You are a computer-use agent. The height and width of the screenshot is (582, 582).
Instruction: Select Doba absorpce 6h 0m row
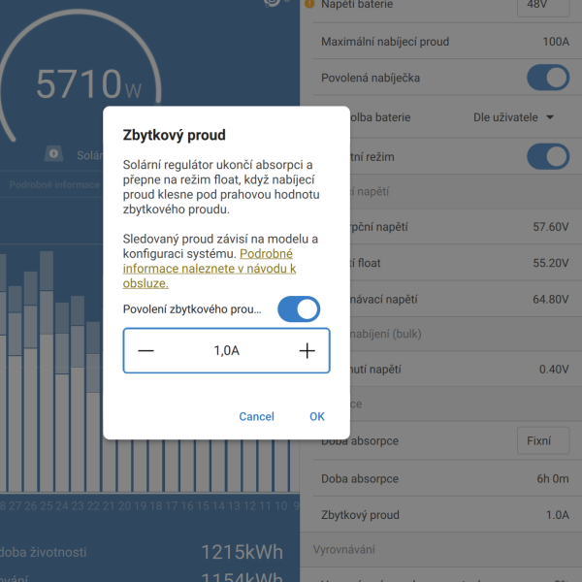[x=441, y=479]
